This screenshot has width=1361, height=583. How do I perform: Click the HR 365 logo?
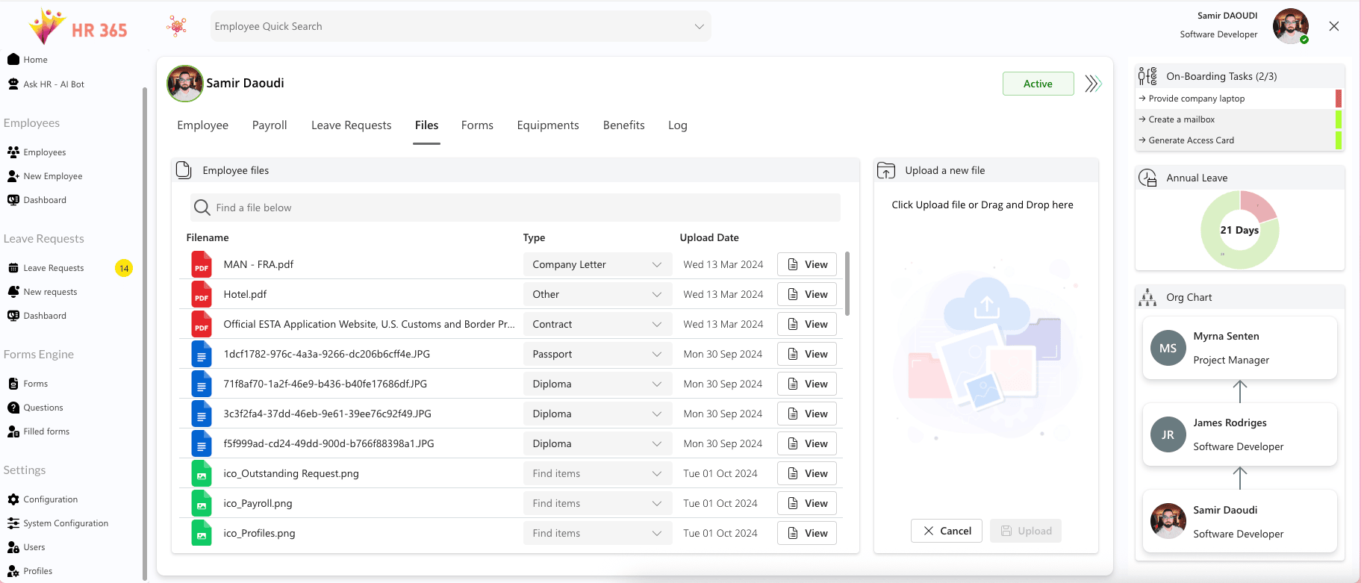78,27
